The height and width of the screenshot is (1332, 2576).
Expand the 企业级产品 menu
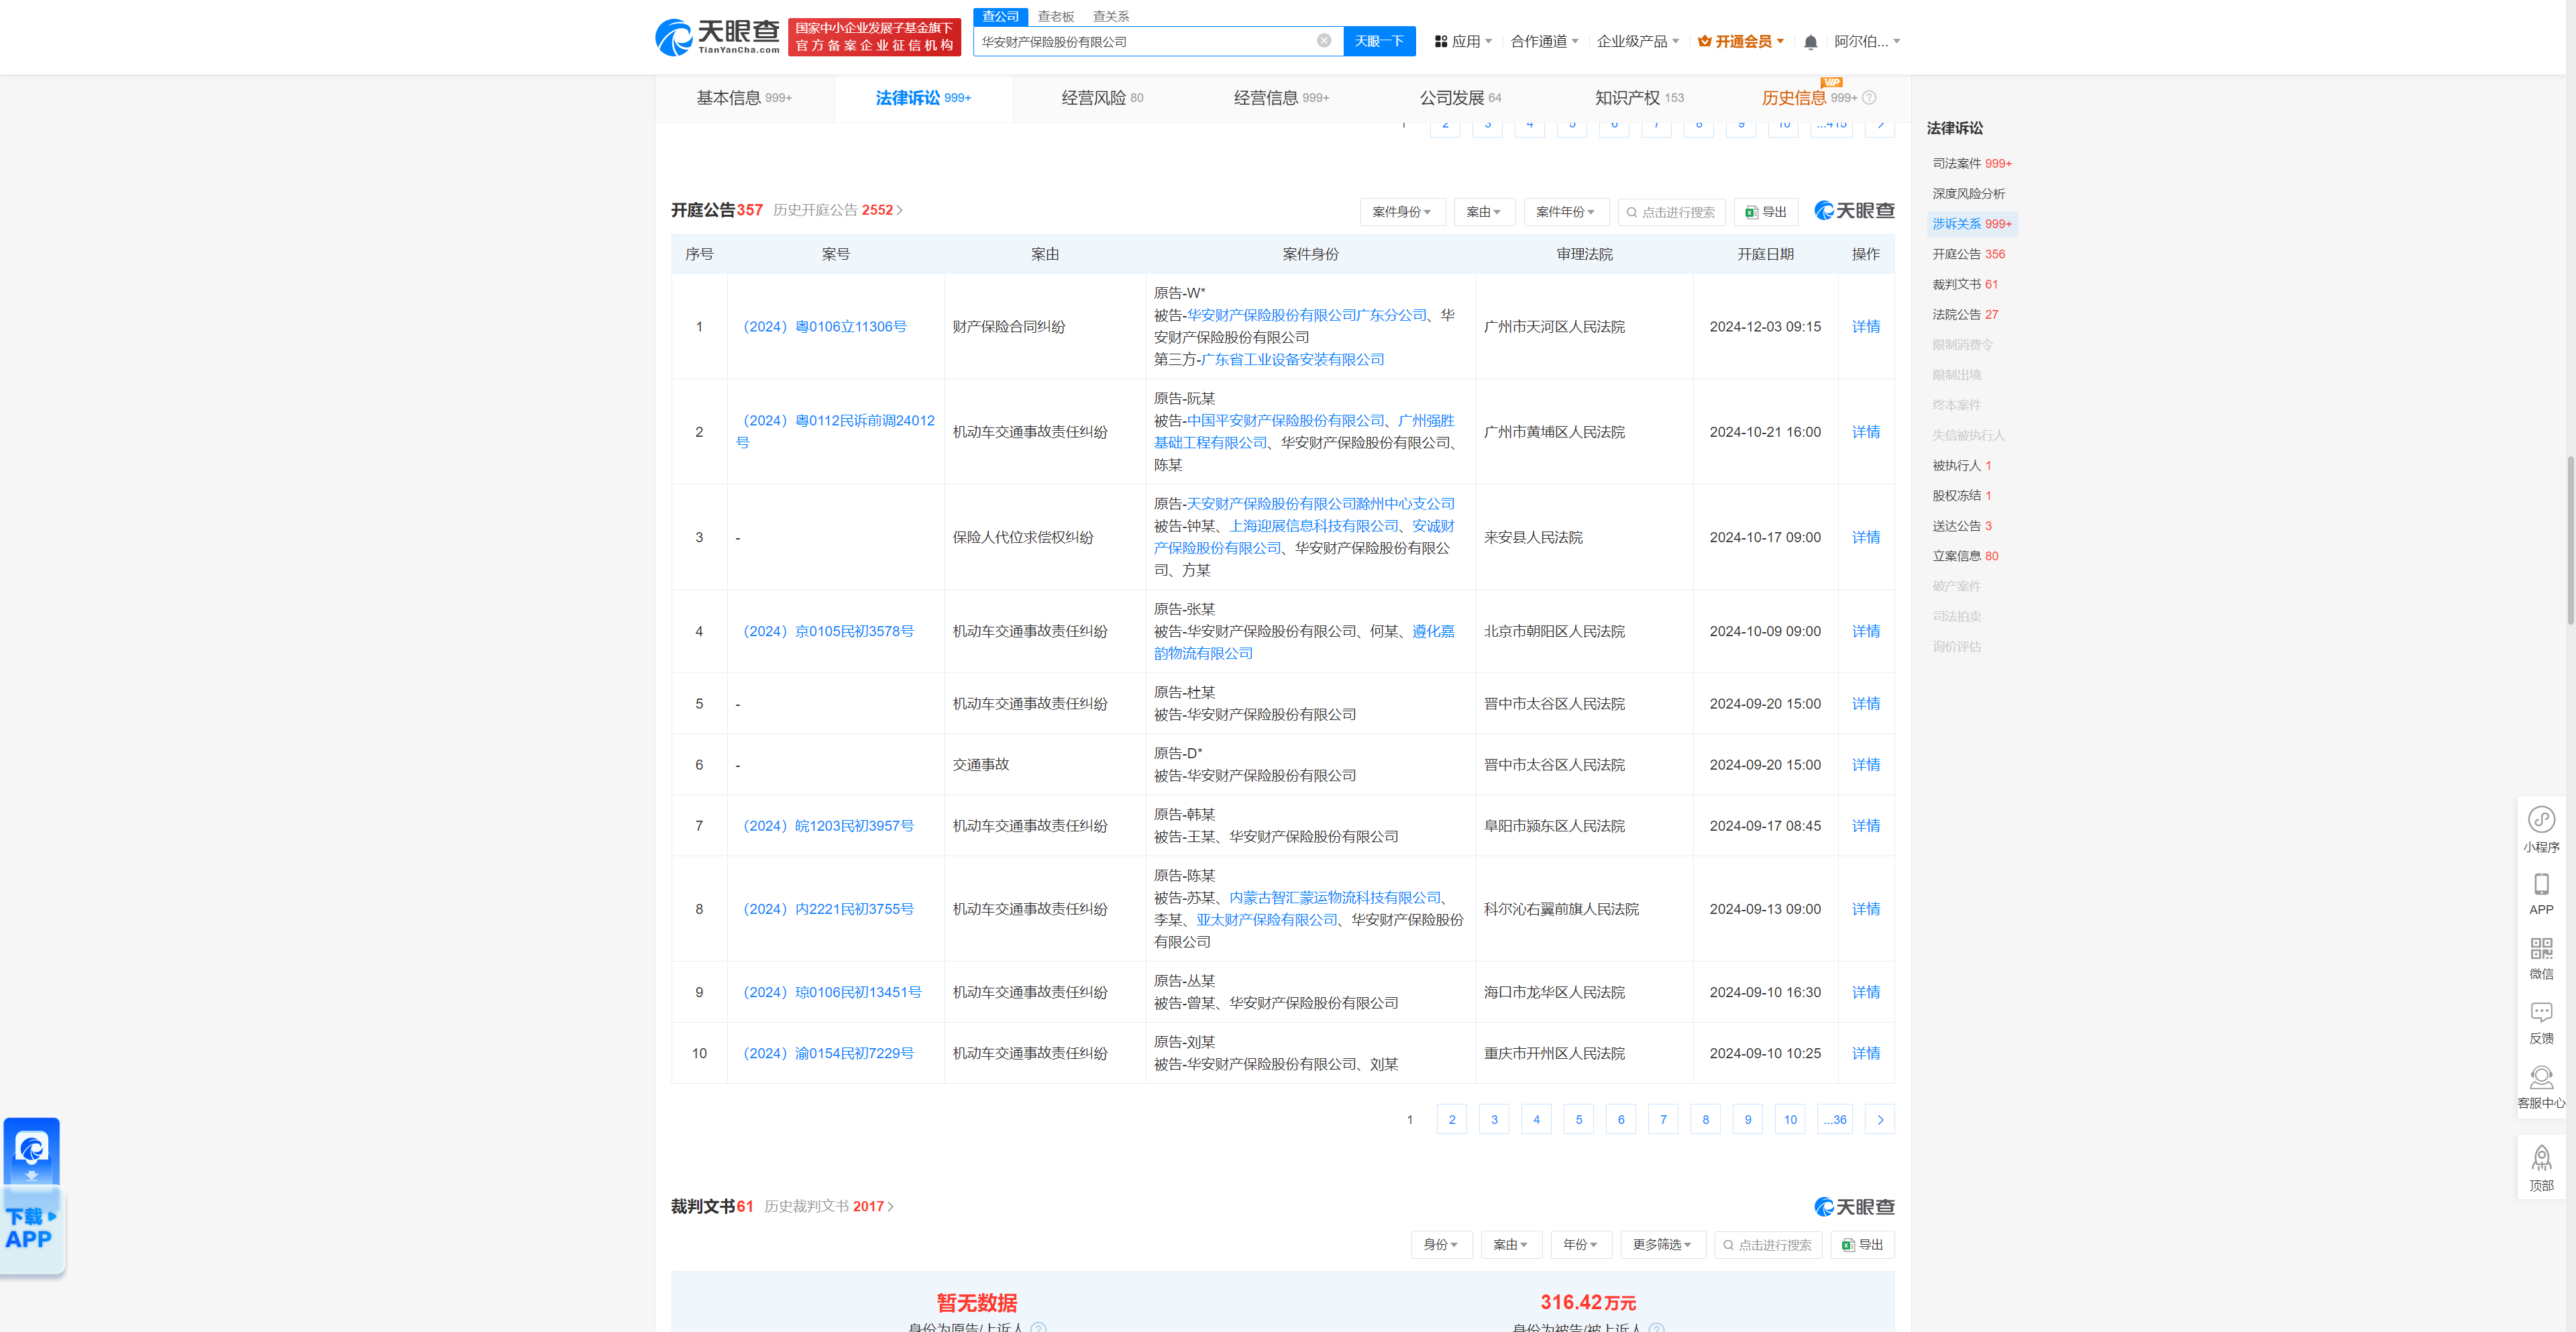click(1637, 41)
